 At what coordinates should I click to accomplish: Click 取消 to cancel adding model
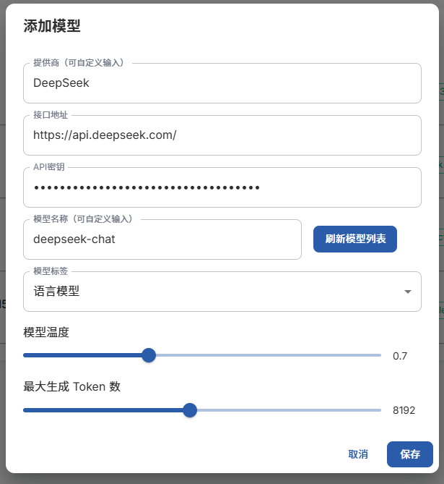358,454
